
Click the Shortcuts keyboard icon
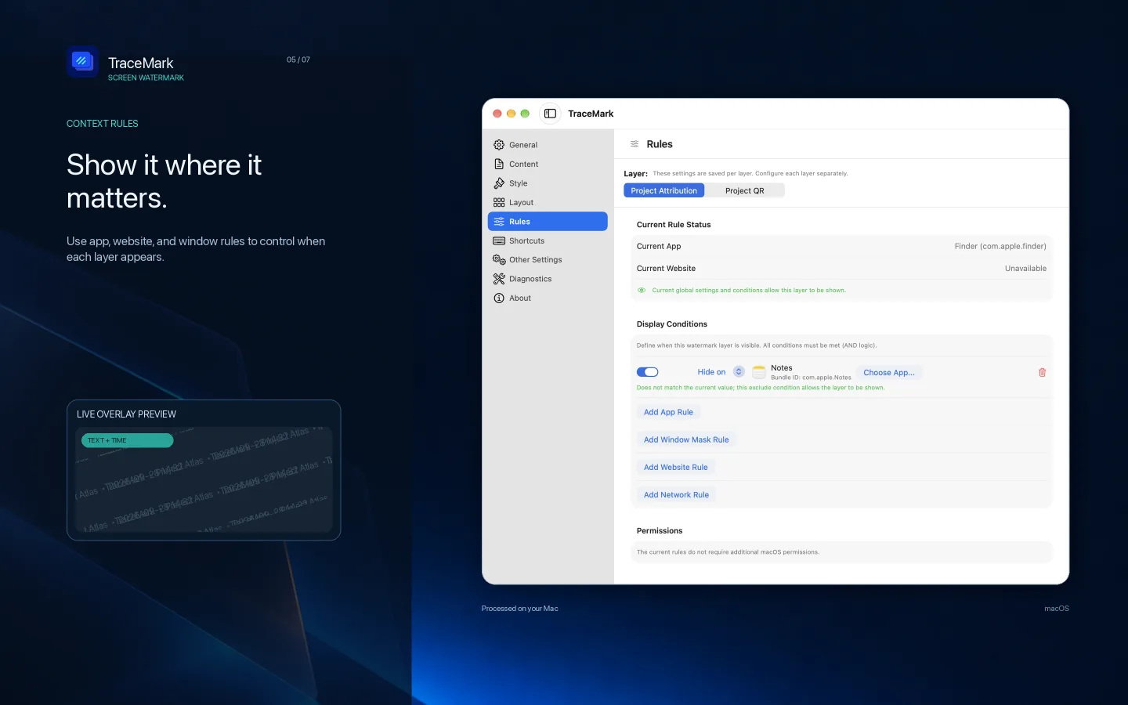(499, 240)
